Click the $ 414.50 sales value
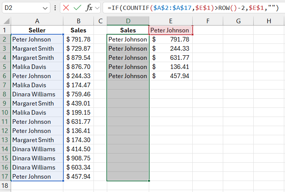 79,149
